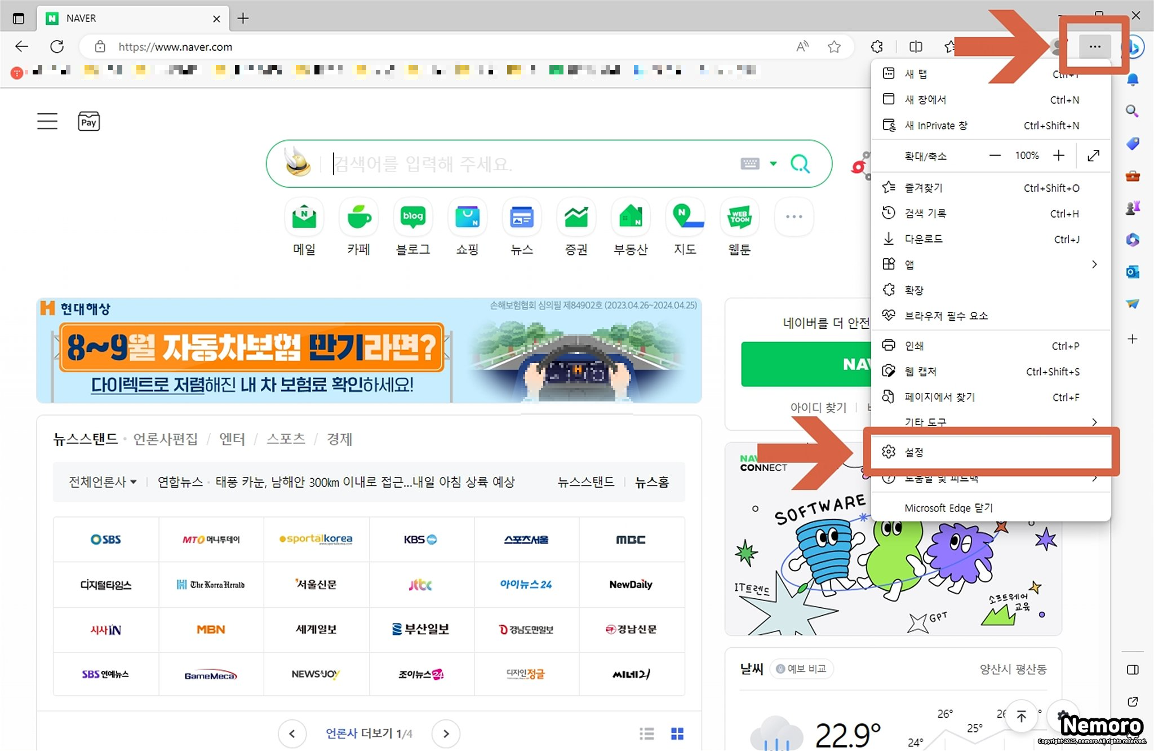Open the Webtoon shortcut icon

[739, 217]
